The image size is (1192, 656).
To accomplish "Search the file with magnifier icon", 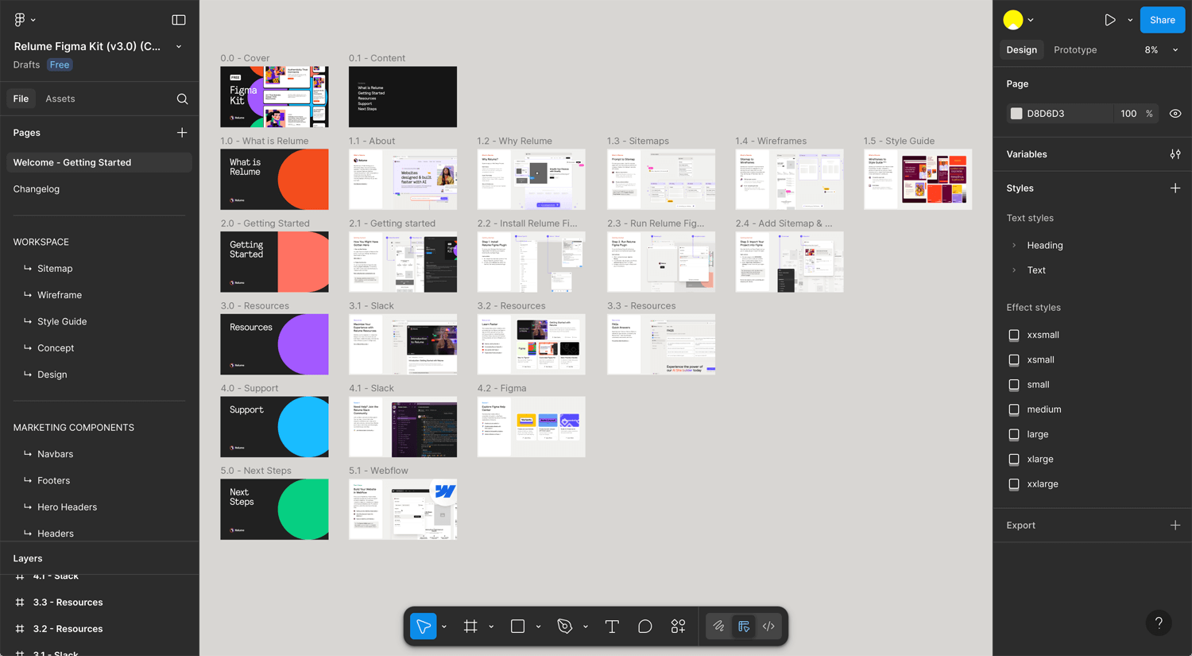I will 182,99.
